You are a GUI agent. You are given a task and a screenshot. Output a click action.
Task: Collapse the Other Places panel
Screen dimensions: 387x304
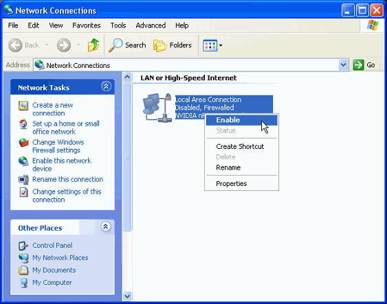point(105,226)
